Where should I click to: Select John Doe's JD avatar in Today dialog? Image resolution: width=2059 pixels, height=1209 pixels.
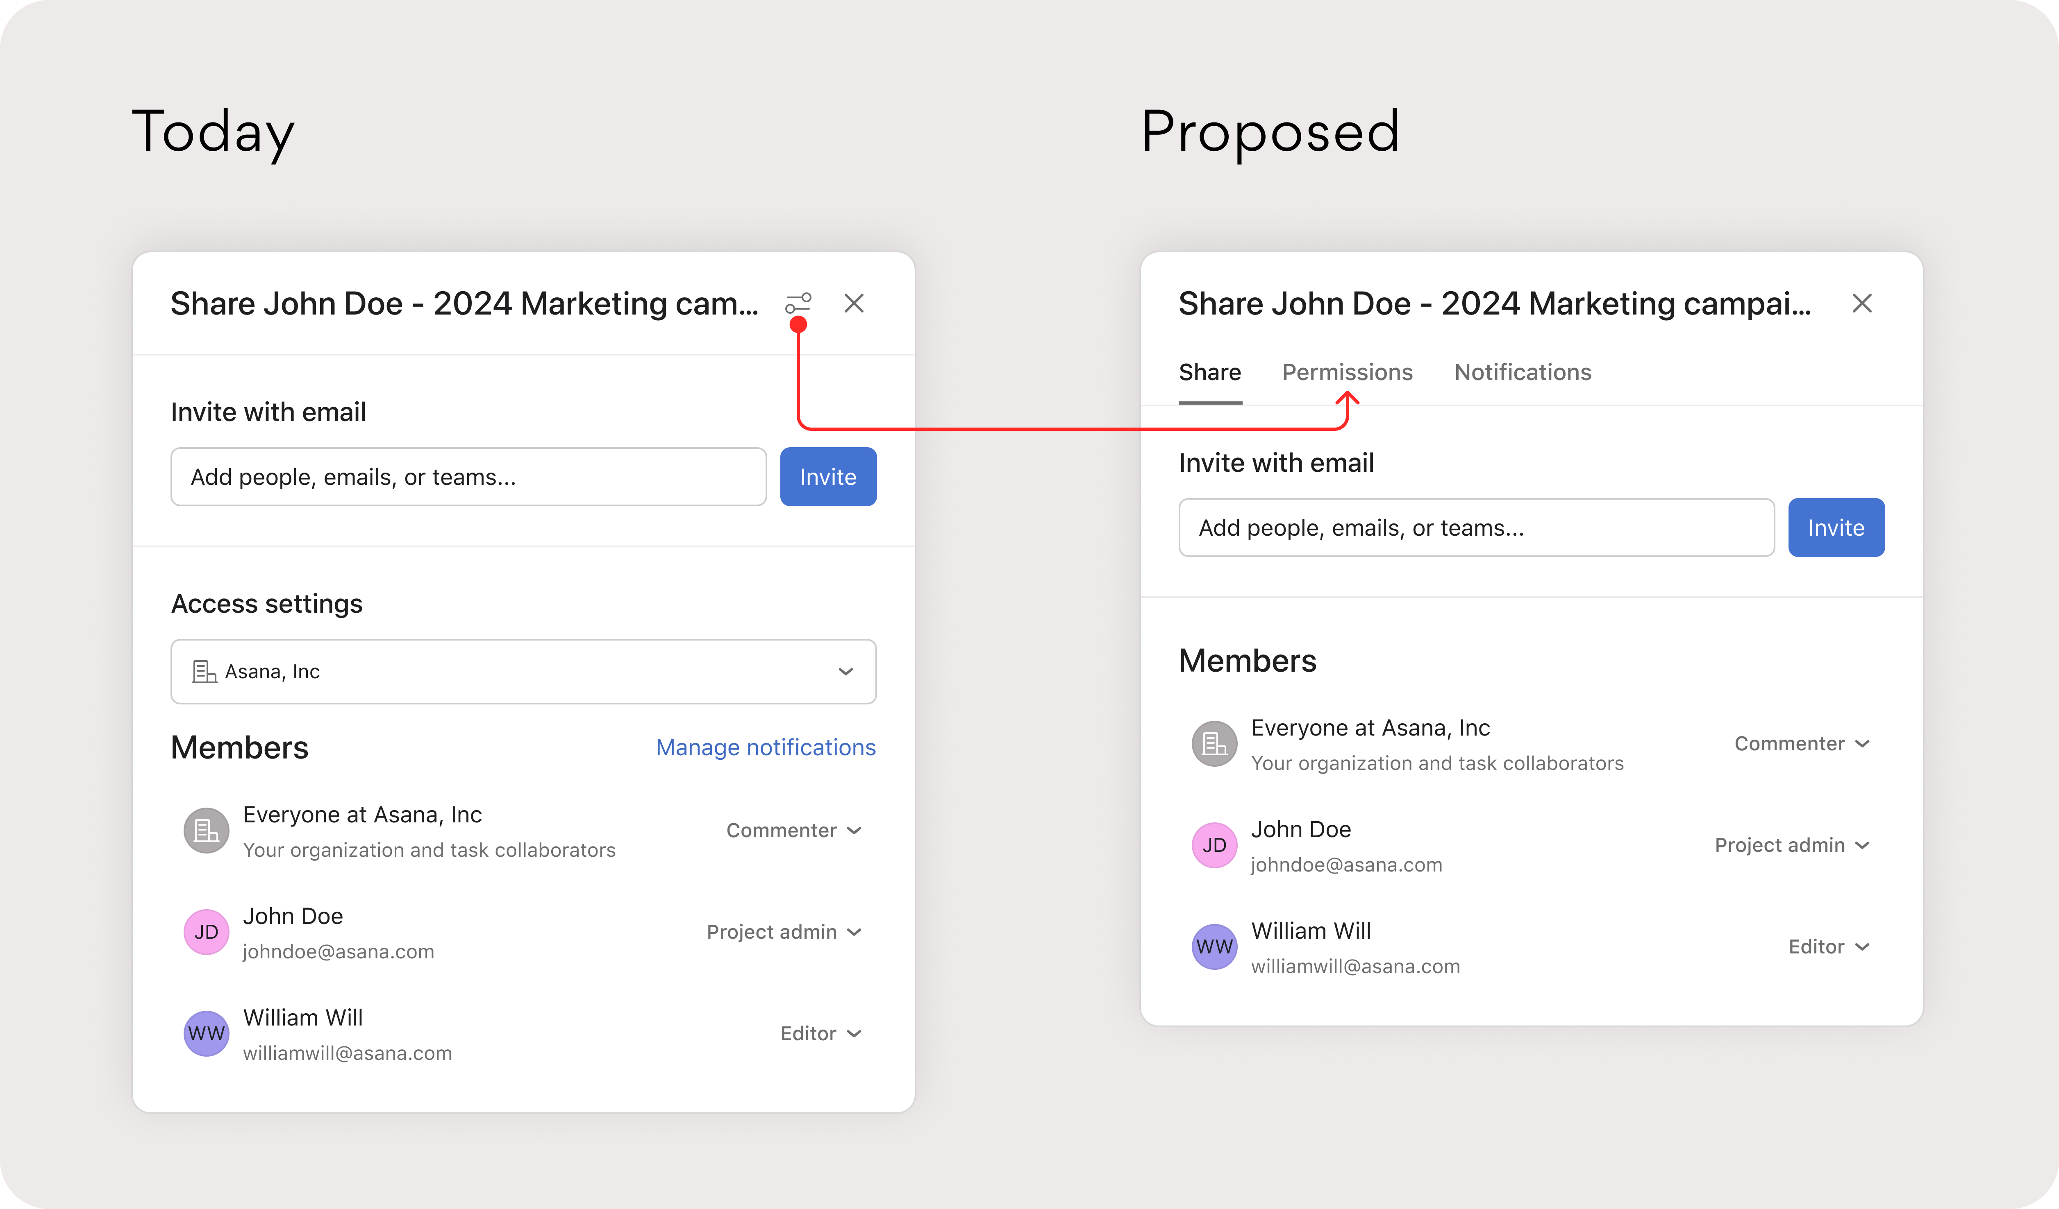(x=206, y=931)
